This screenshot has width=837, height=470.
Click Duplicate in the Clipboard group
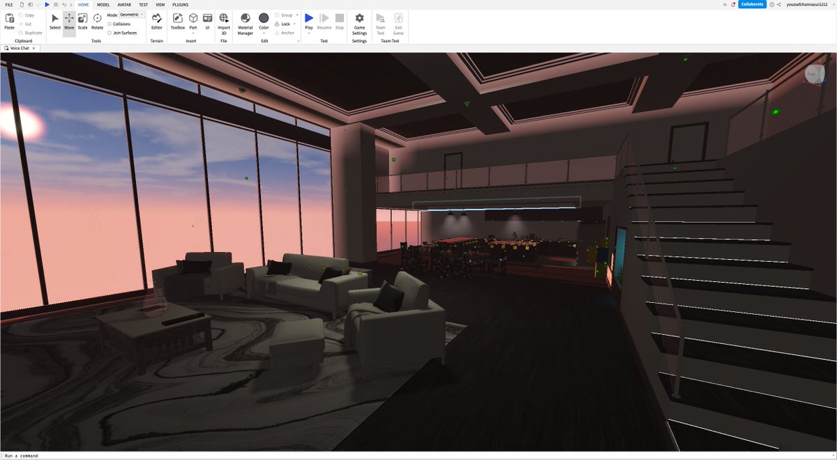coord(30,33)
